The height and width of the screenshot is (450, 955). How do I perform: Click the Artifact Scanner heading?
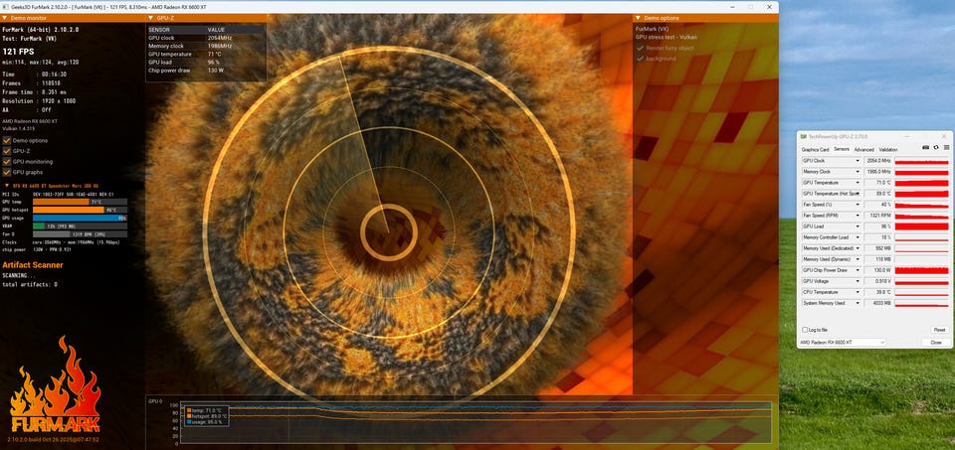(x=33, y=265)
